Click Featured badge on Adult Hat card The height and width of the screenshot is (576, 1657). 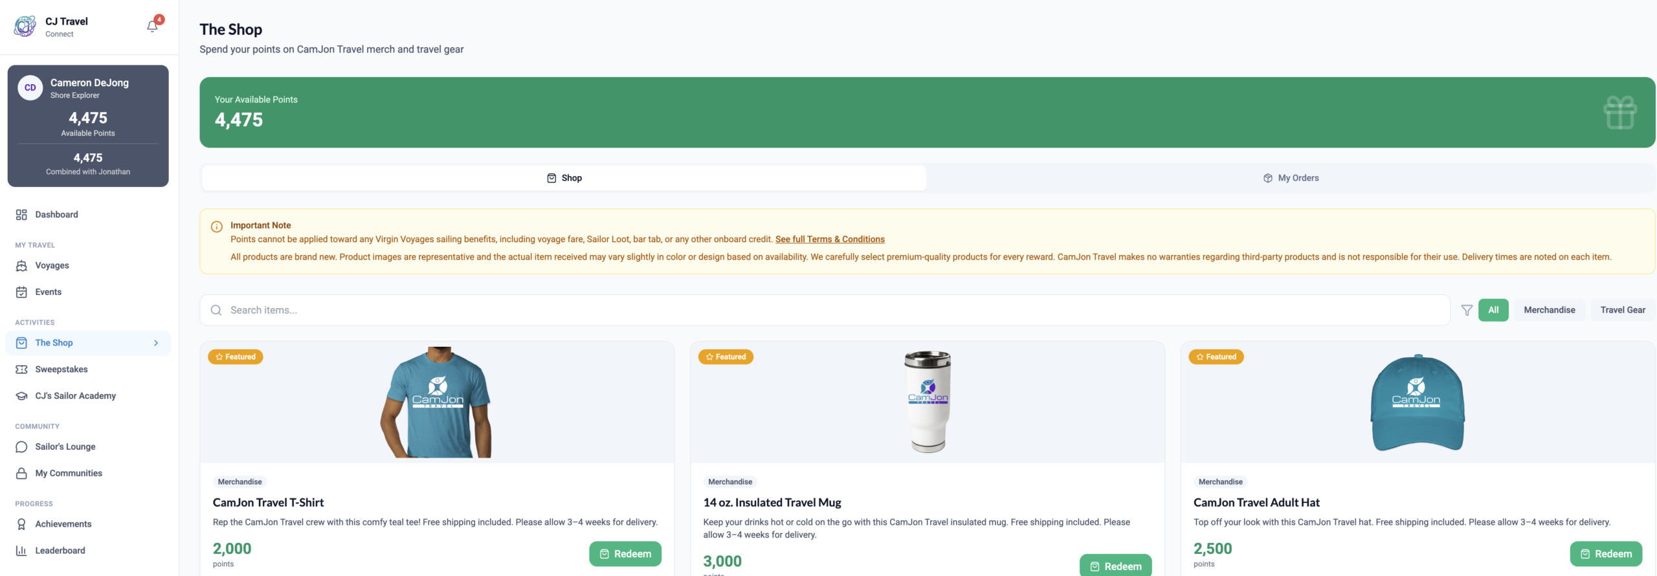click(x=1216, y=357)
